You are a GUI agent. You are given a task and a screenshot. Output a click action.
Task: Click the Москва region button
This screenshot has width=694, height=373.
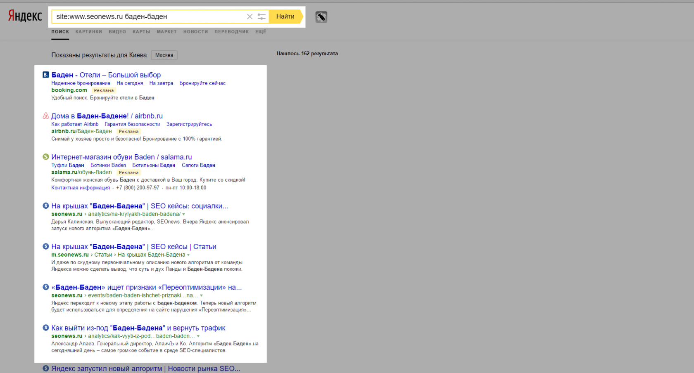(x=164, y=55)
